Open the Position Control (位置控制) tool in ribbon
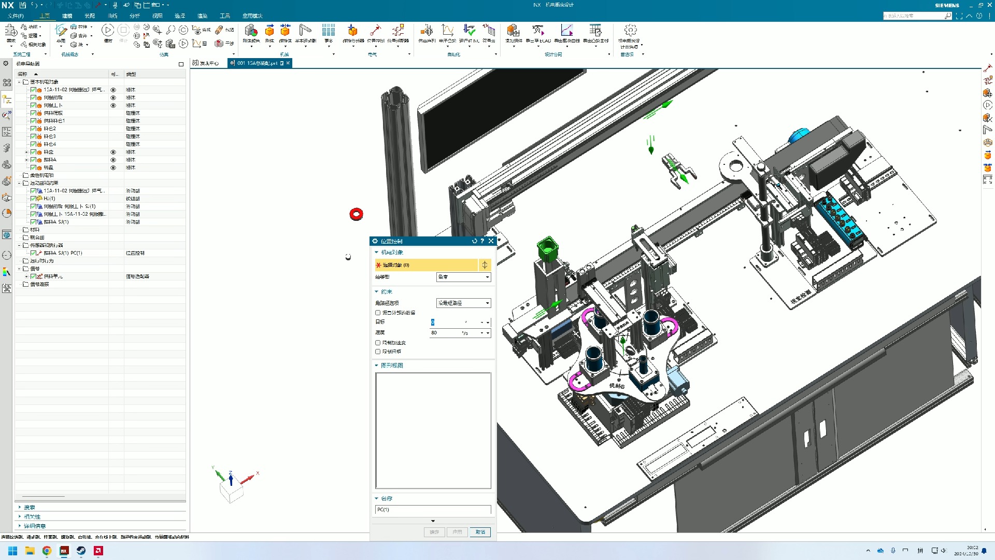This screenshot has width=995, height=560. coord(376,31)
